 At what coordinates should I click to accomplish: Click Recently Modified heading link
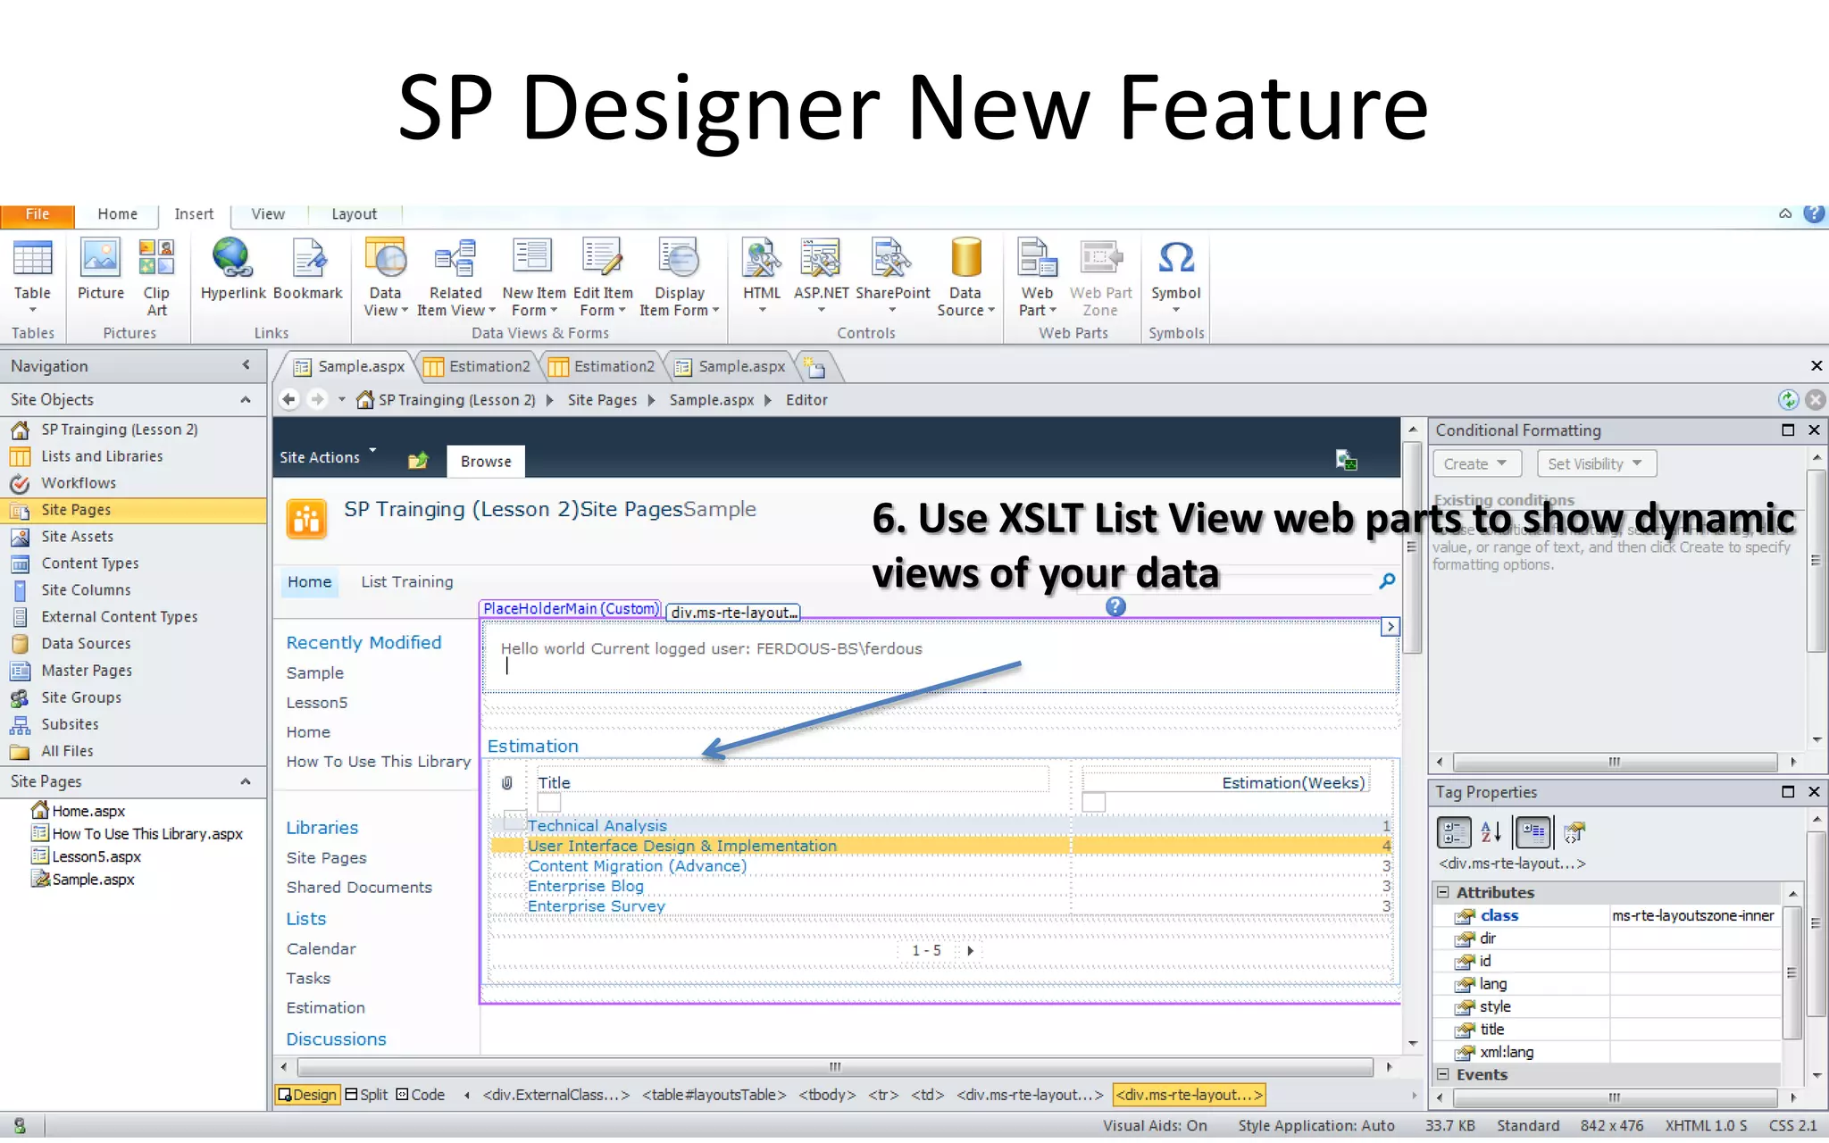click(x=363, y=643)
